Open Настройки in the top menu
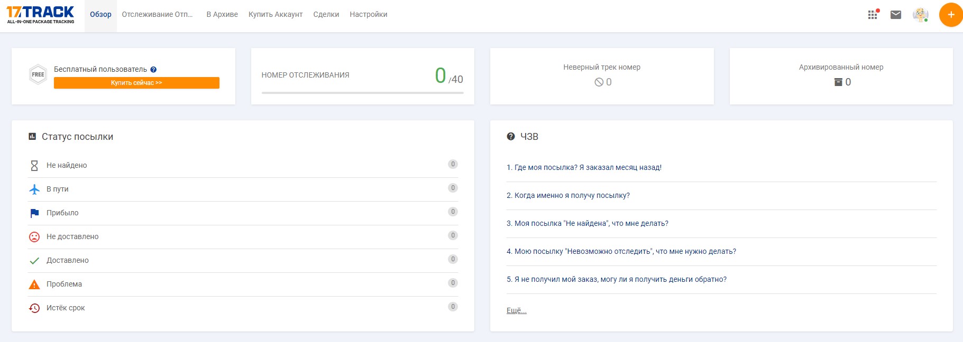This screenshot has height=342, width=963. coord(368,15)
